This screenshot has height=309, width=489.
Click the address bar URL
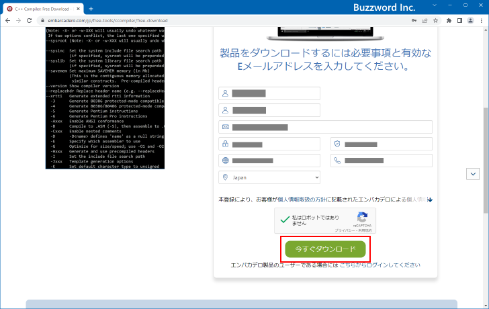[107, 21]
